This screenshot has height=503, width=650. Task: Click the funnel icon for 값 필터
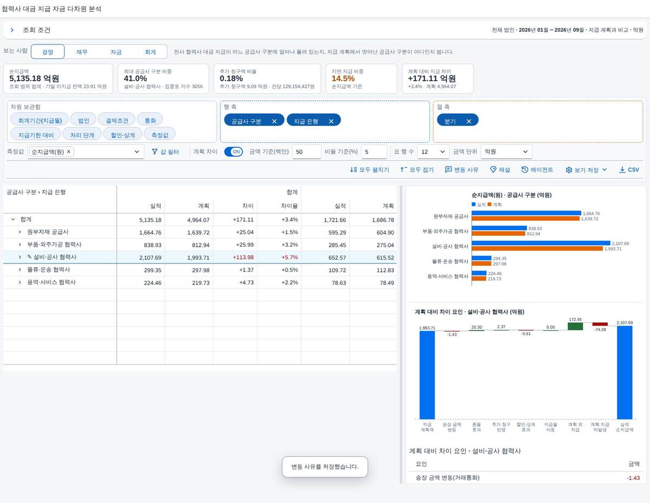[154, 152]
